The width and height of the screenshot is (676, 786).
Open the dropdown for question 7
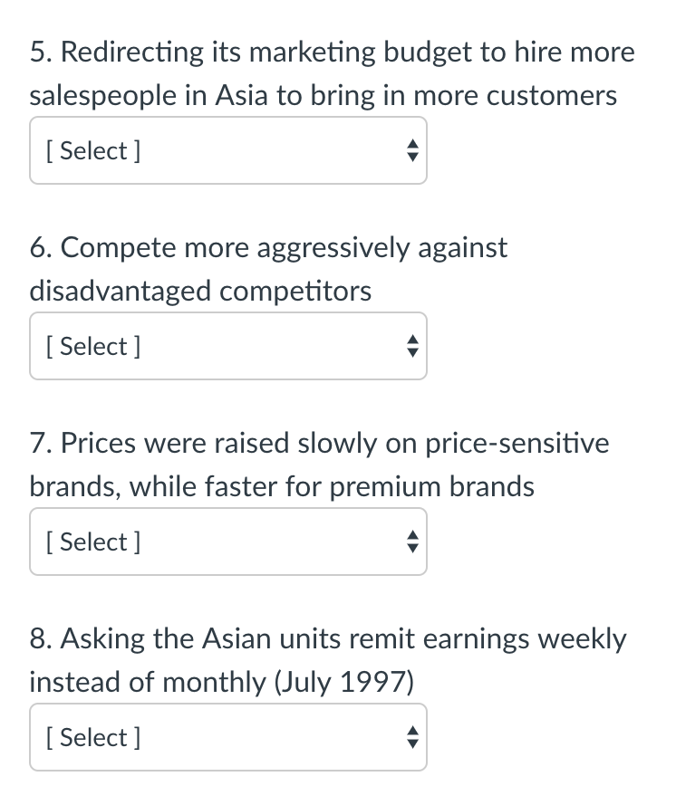(x=227, y=542)
